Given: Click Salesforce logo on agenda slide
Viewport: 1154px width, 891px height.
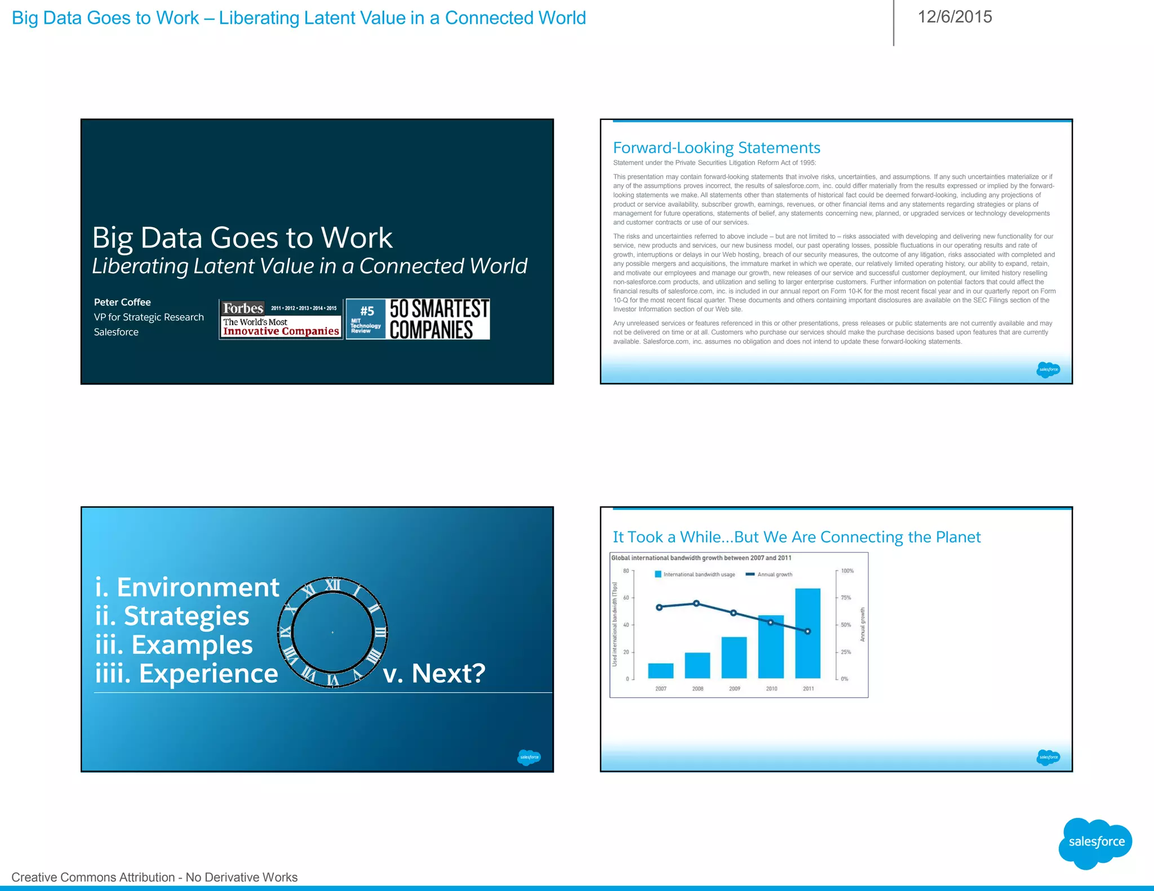Looking at the screenshot, I should [x=529, y=757].
